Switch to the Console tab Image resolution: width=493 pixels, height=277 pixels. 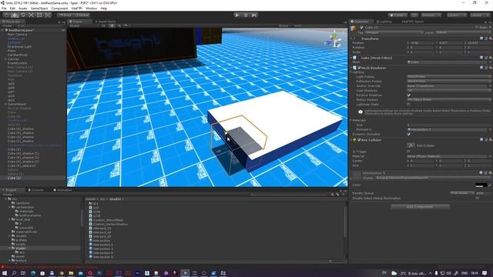(x=36, y=190)
